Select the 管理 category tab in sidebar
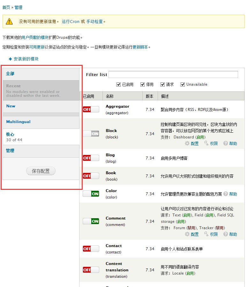This screenshot has height=287, width=247. tap(41, 151)
